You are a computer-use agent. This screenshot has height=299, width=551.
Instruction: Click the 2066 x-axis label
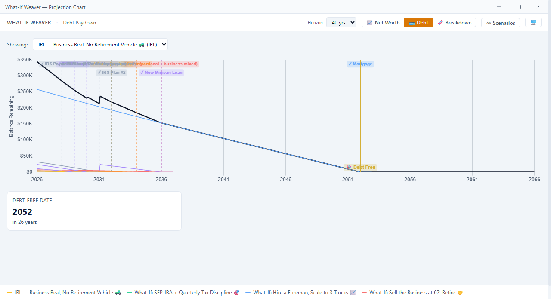(534, 180)
